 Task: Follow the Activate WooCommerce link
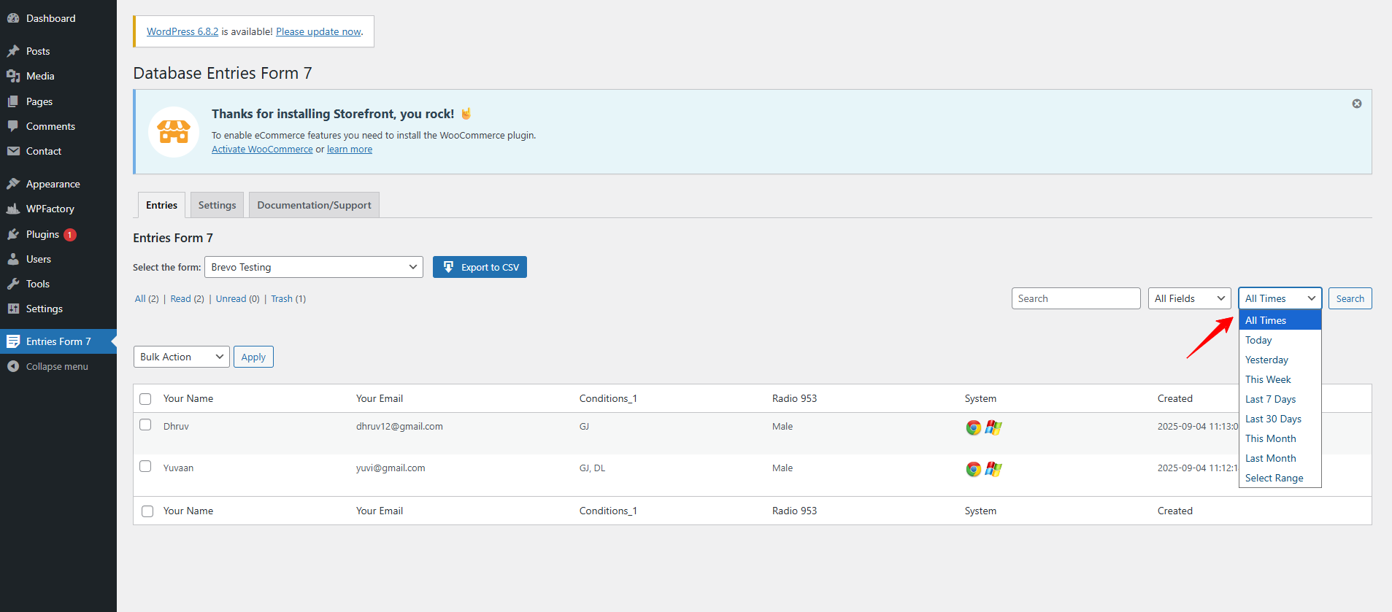tap(262, 150)
